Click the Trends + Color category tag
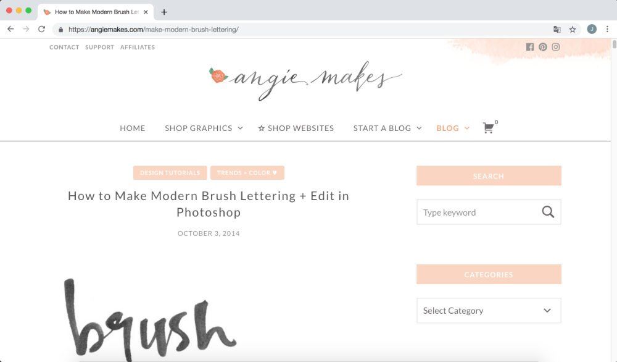617x362 pixels. click(247, 172)
